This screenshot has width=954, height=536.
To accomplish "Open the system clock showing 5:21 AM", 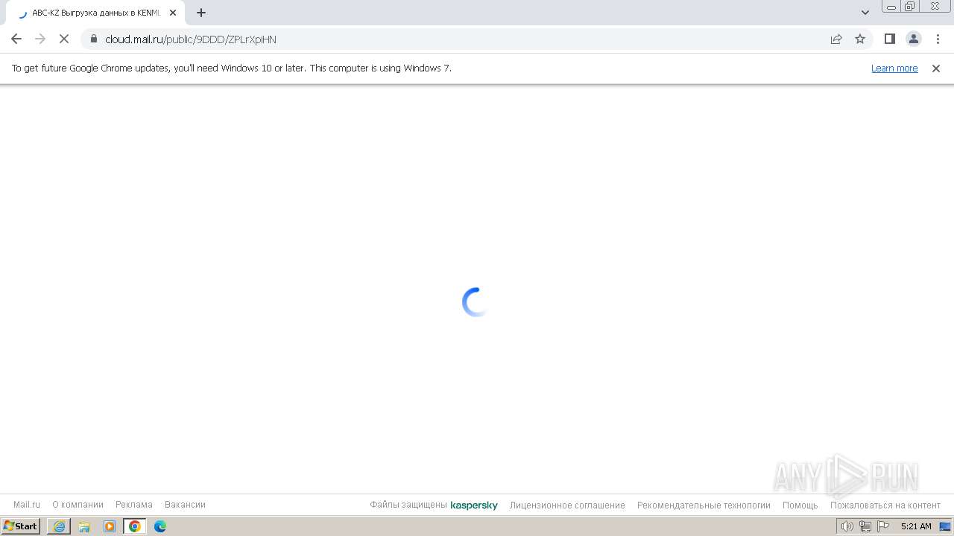I will coord(916,526).
